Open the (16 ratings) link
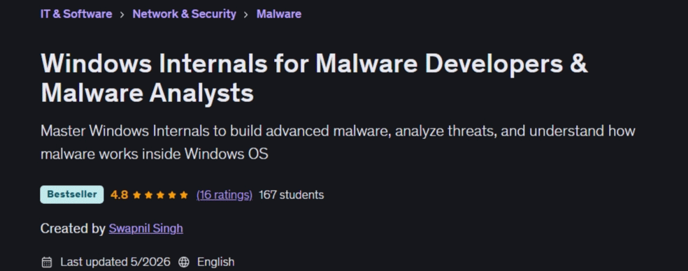This screenshot has height=271, width=688. 224,195
